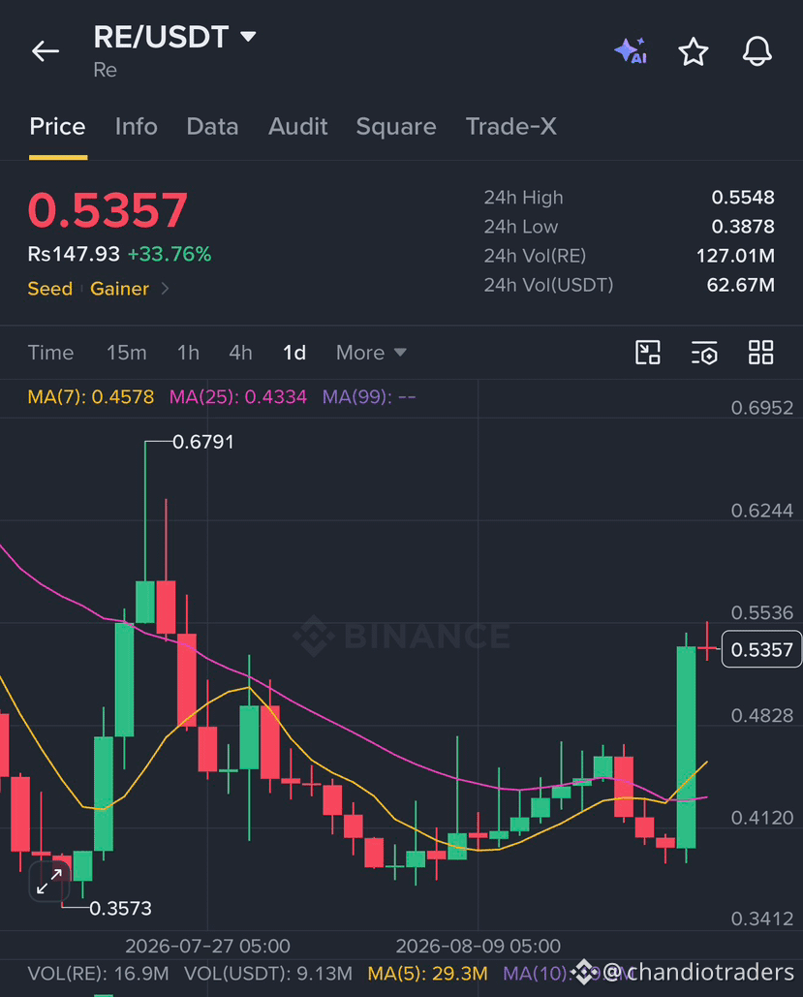Tap the 0.3412 price axis label
The height and width of the screenshot is (997, 803).
pyautogui.click(x=761, y=919)
